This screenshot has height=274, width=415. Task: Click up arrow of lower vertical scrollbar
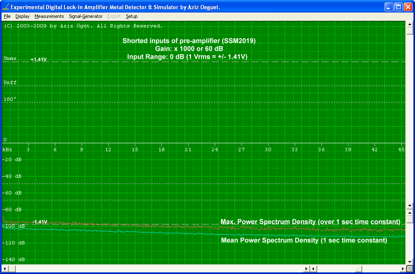tap(410, 213)
